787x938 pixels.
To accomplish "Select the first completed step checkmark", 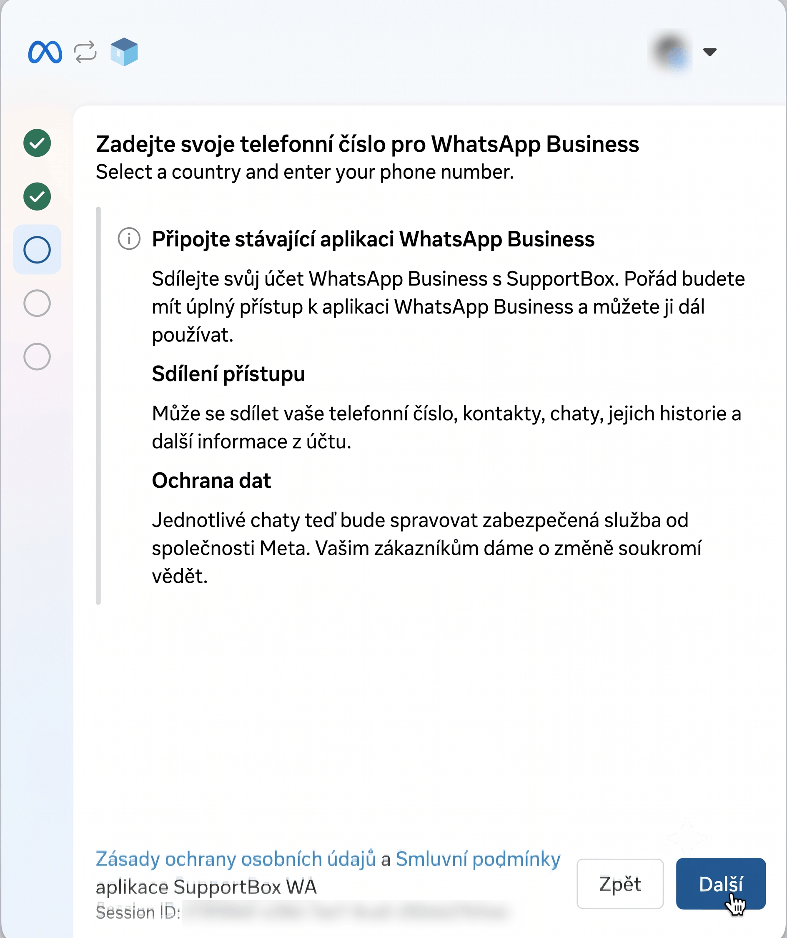I will (x=37, y=143).
